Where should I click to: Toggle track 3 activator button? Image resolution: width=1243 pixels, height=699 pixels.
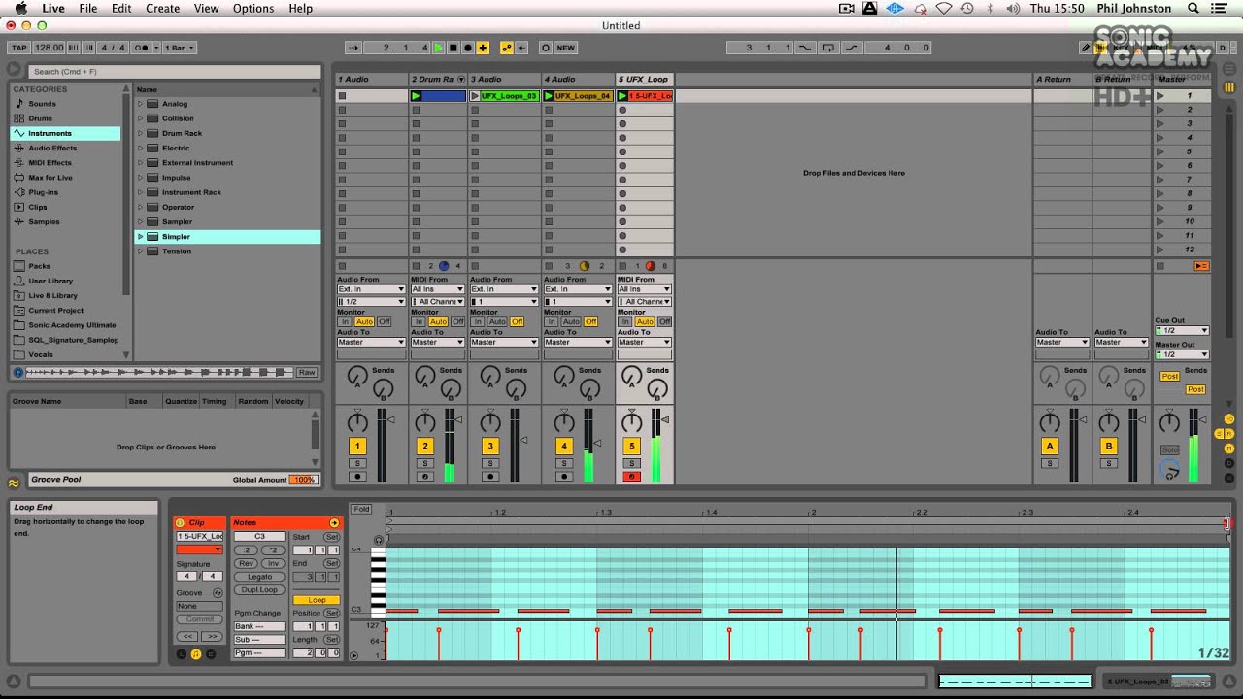(490, 447)
